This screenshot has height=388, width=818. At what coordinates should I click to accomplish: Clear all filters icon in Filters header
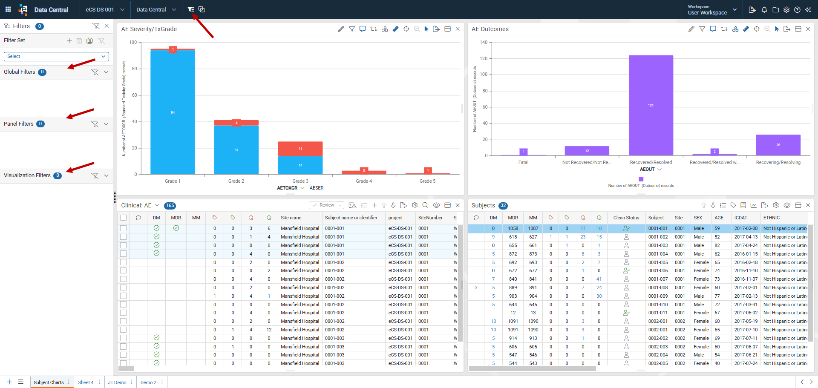pyautogui.click(x=96, y=26)
